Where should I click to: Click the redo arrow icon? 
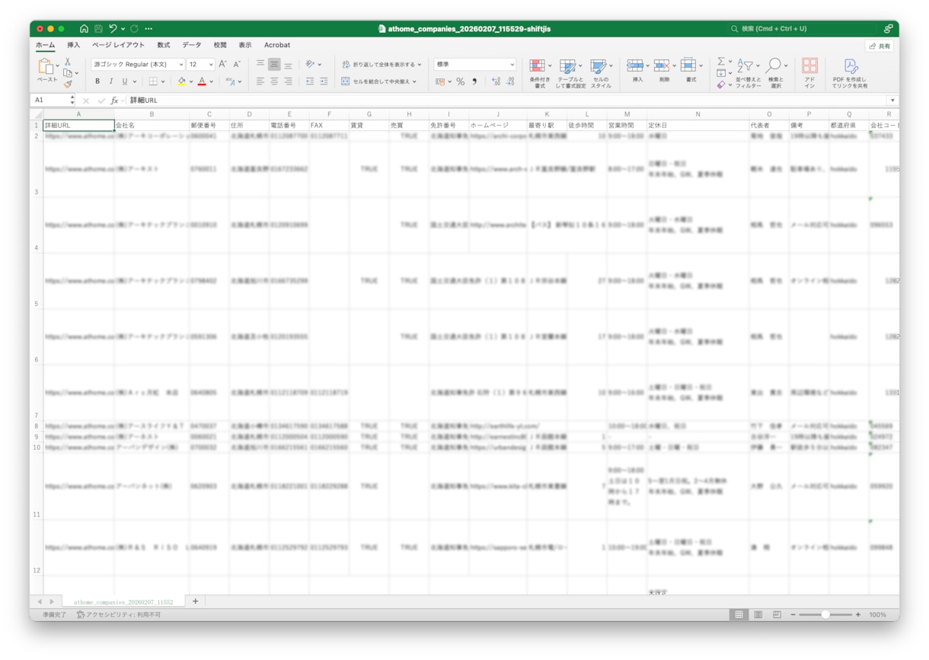pos(134,29)
